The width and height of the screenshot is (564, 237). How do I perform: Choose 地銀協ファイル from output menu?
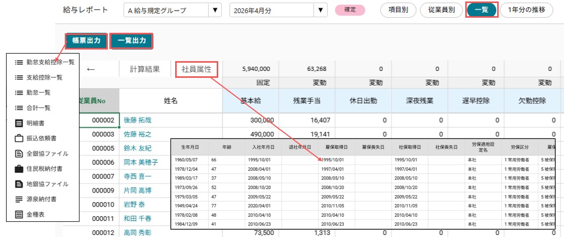[x=47, y=184]
